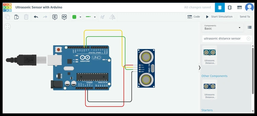This screenshot has height=116, width=257.
Task: Select the first Ultrasonic Distance sensor thumbnail
Action: point(210,55)
